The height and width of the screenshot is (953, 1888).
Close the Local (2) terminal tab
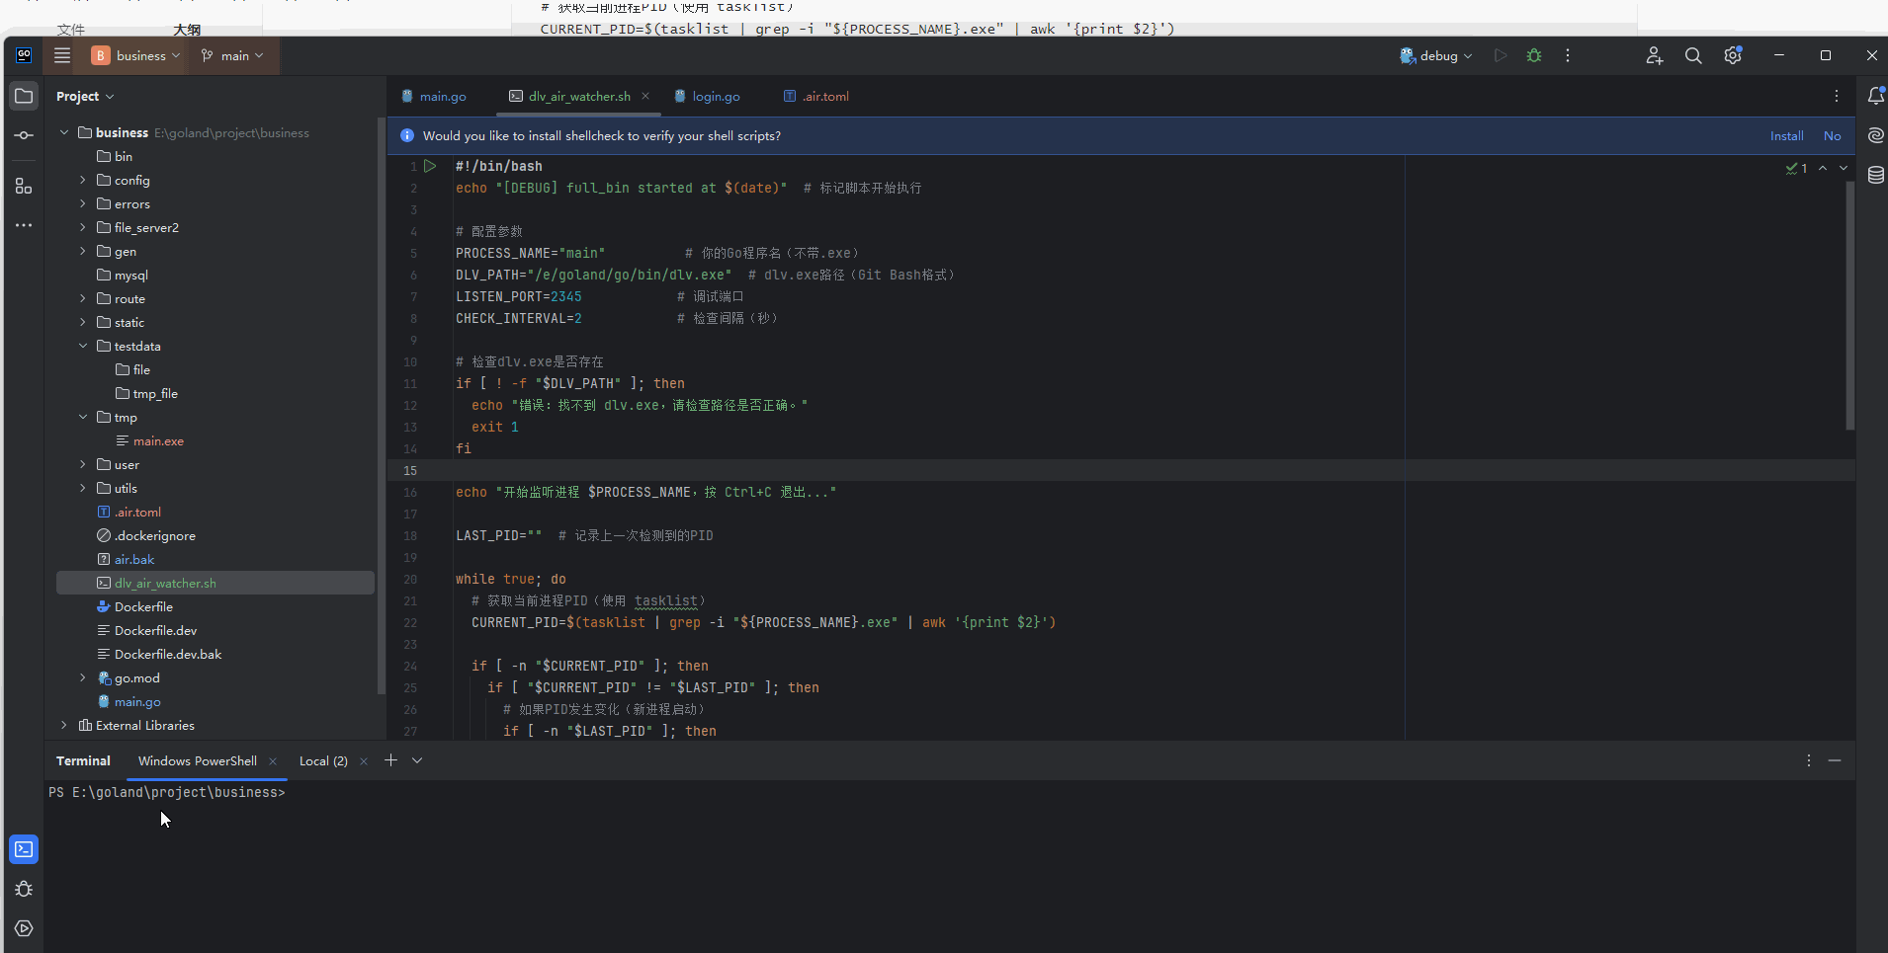coord(364,760)
